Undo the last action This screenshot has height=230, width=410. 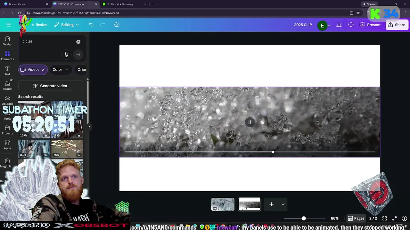tap(91, 25)
